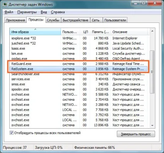Switch to the Службы tab
Screen dimensions: 164x153
pyautogui.click(x=53, y=20)
